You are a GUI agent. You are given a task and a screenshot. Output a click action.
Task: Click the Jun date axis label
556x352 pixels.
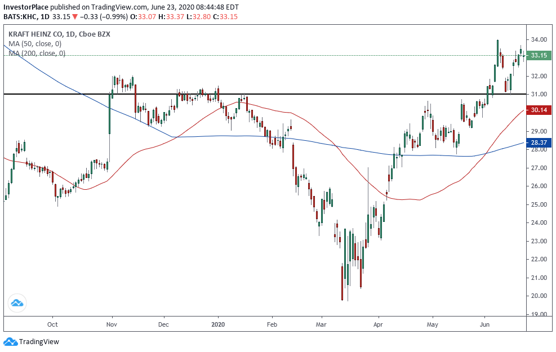pos(484,324)
